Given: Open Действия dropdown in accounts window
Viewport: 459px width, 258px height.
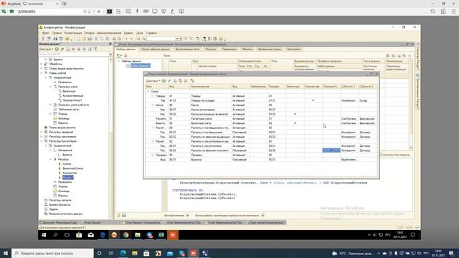Looking at the screenshot, I should (153, 81).
